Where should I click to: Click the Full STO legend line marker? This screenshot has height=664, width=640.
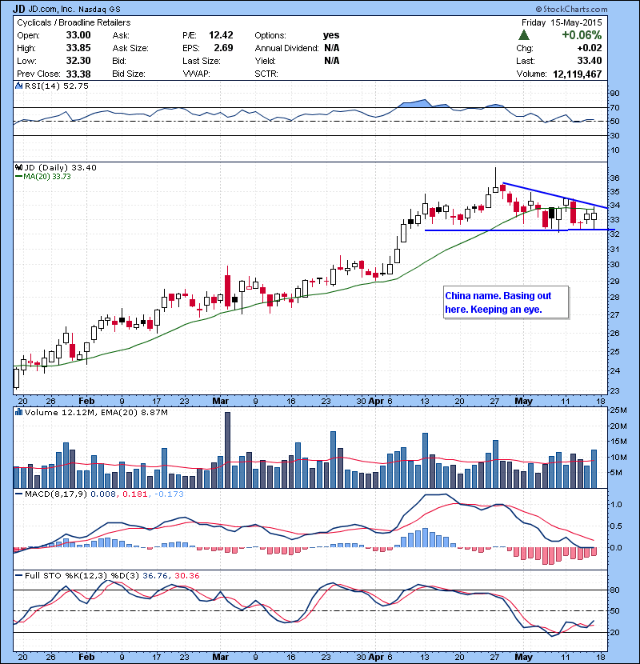18,575
